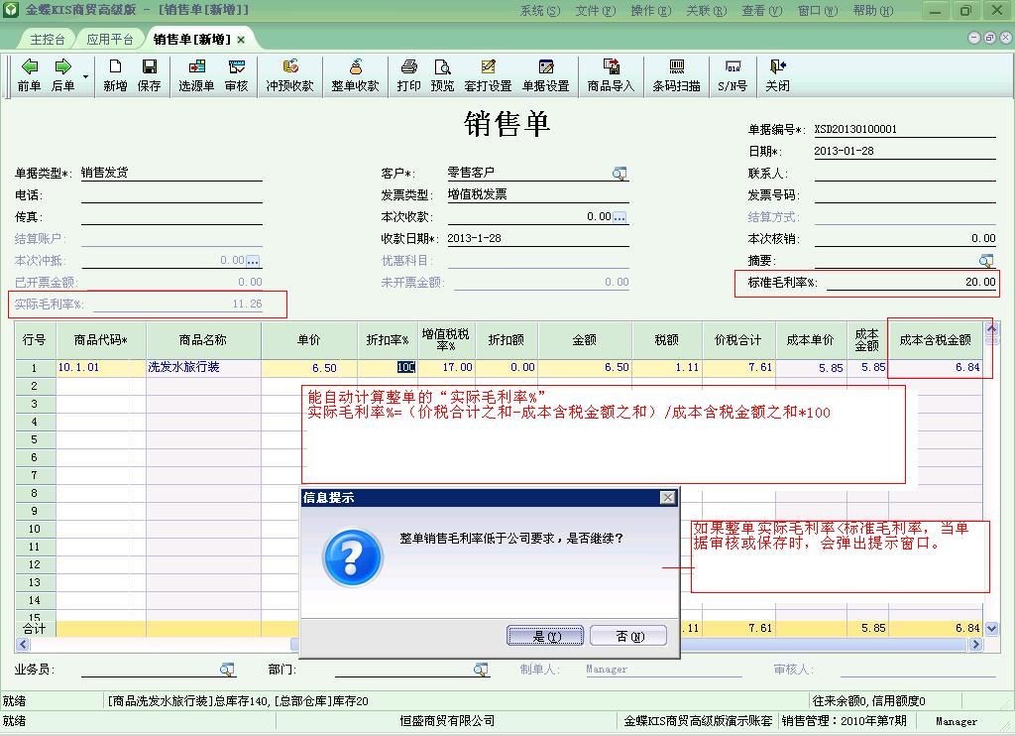The height and width of the screenshot is (736, 1015).
Task: Click the 单据类型 field showing 销售发货
Action: click(x=171, y=173)
